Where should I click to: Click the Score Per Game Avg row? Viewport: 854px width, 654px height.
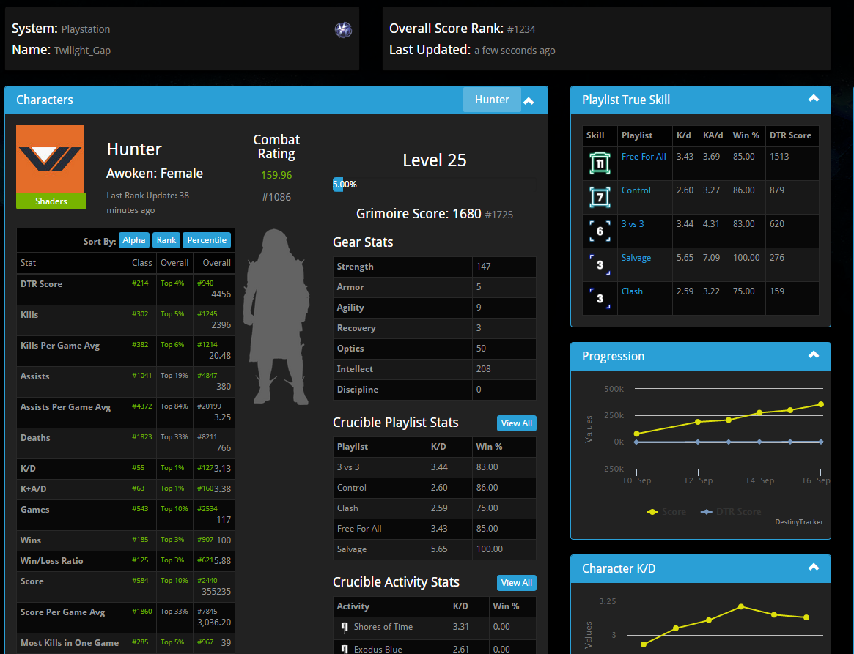[x=125, y=617]
